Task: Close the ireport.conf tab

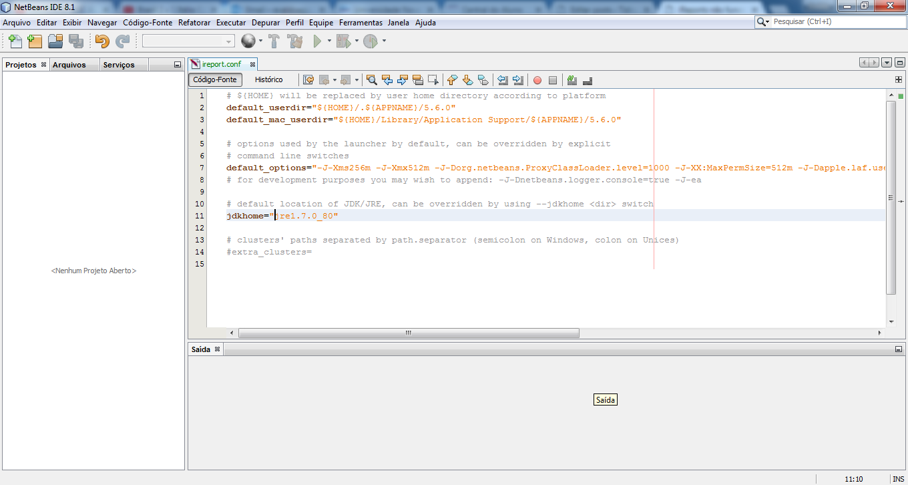Action: coord(252,64)
